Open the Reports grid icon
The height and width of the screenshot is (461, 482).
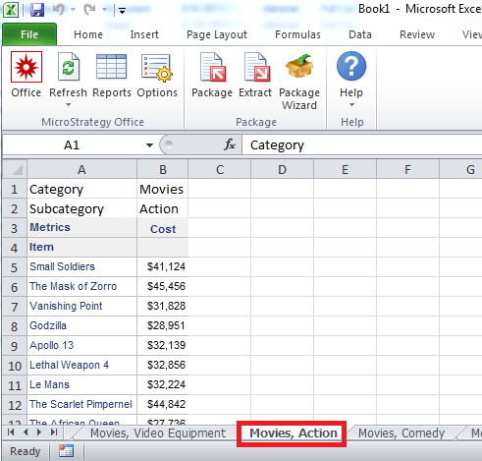click(x=111, y=67)
